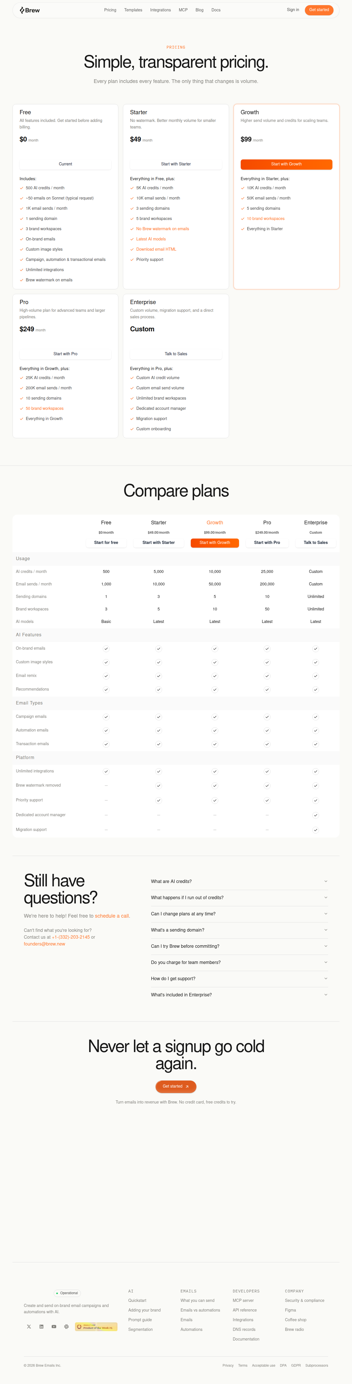The width and height of the screenshot is (352, 1384).
Task: Click the founders@brew.new email link
Action: (45, 944)
